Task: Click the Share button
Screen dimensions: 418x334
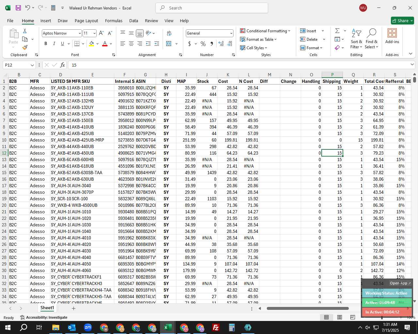Action: tap(402, 21)
